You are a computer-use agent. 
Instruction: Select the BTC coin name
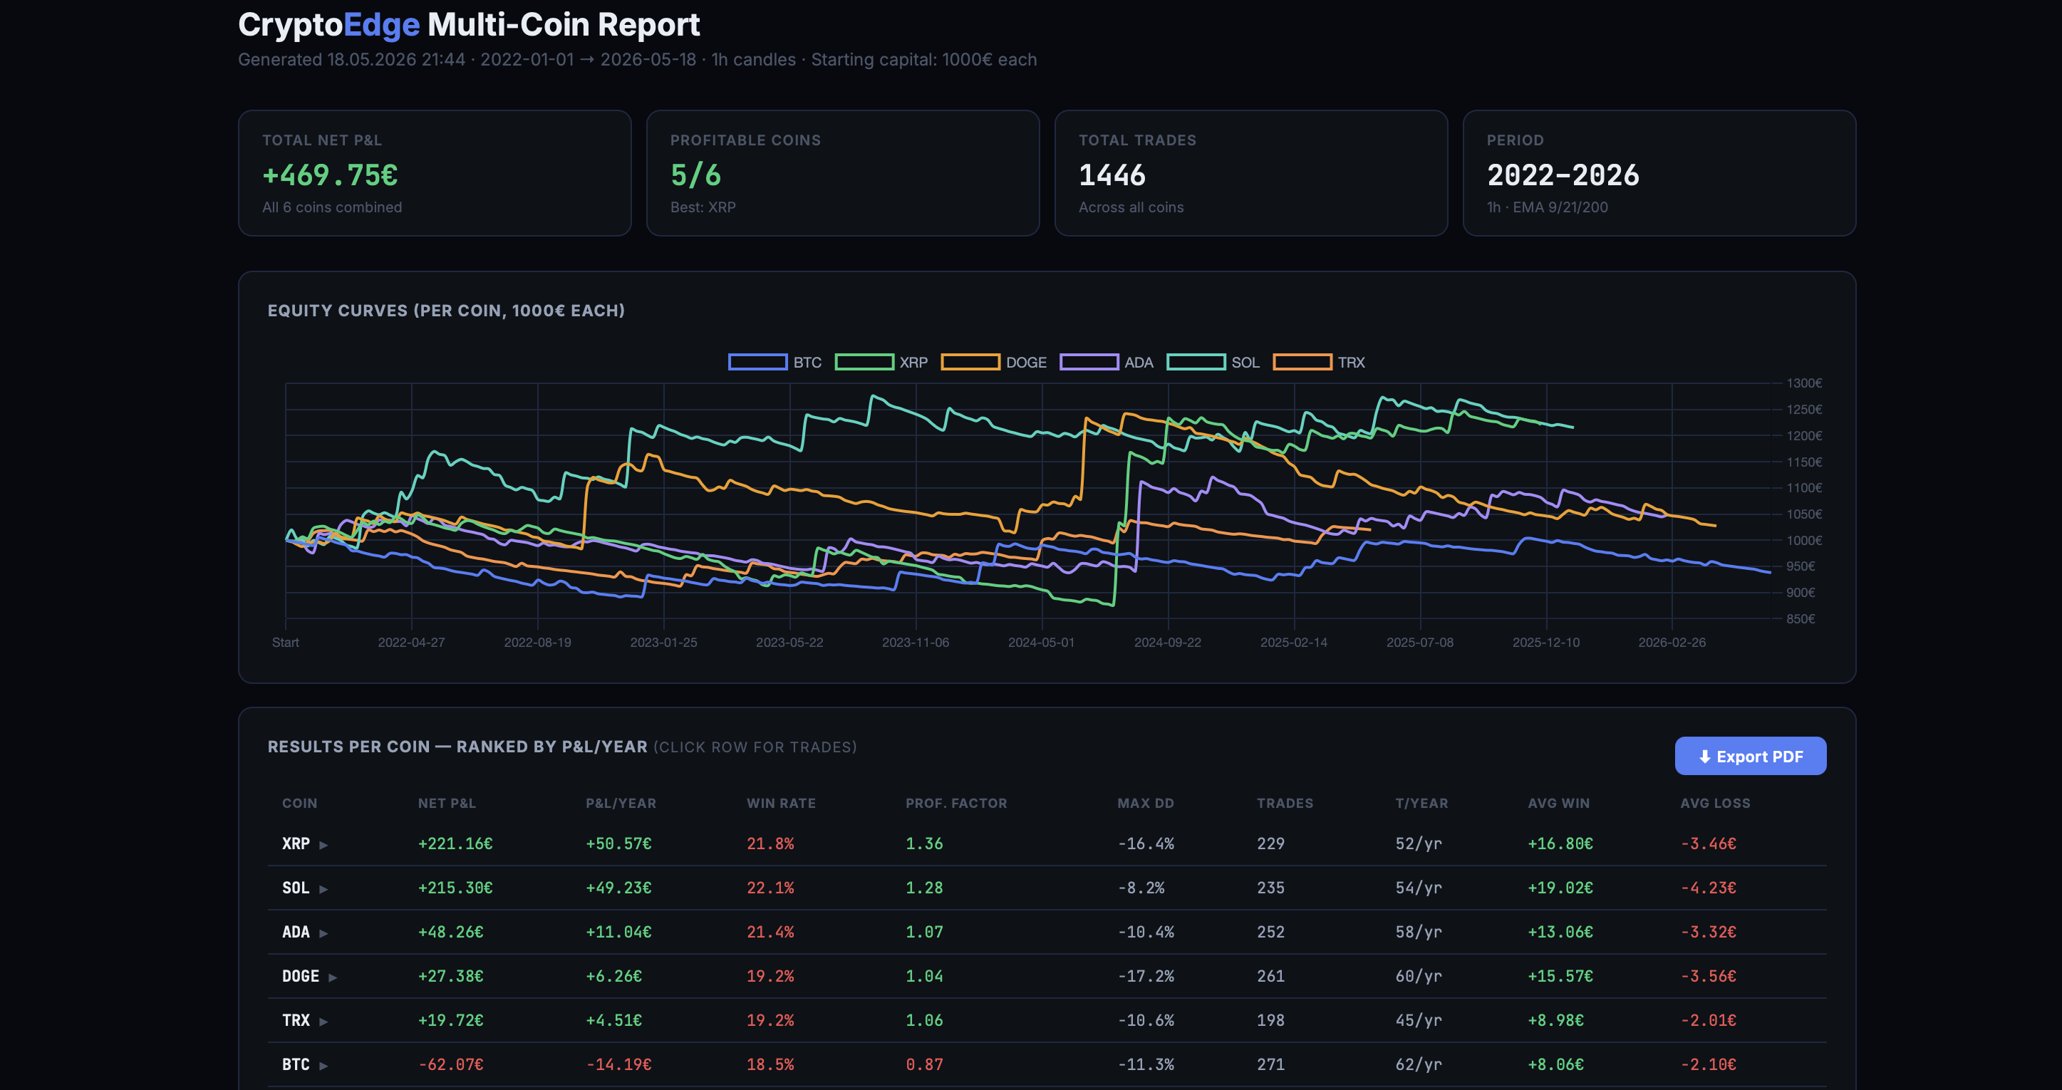point(296,1064)
